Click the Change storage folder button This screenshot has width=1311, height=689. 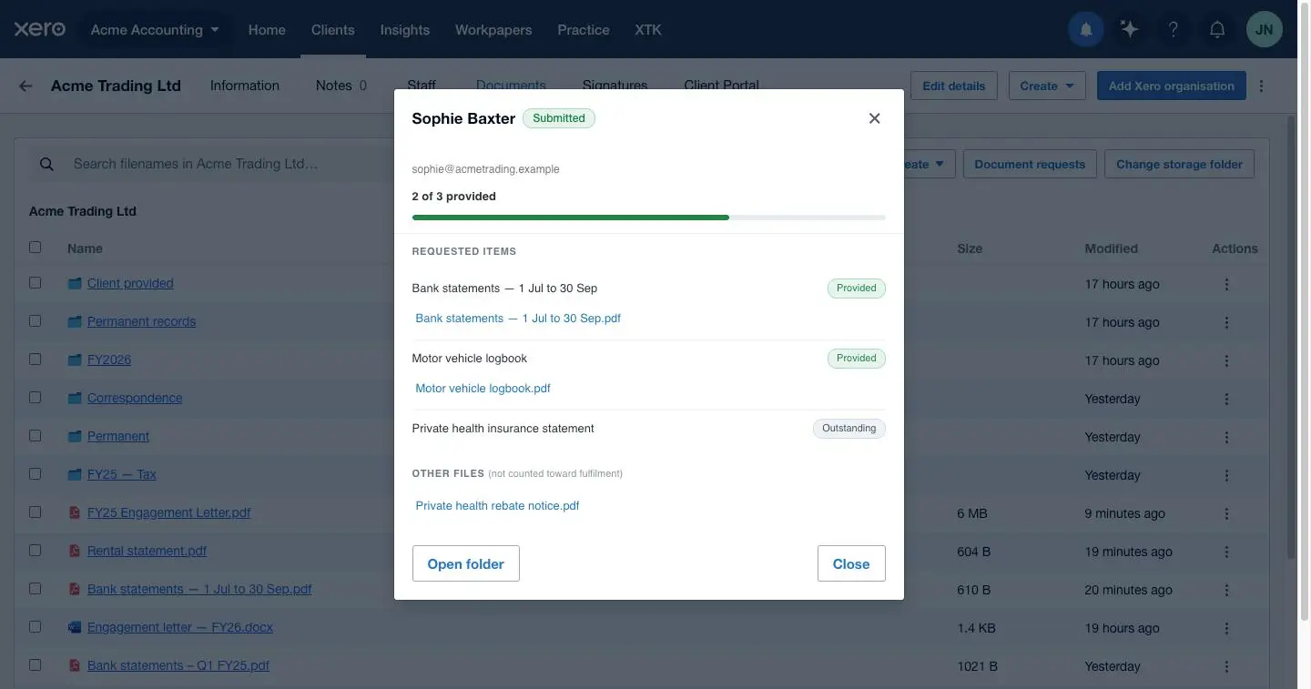1179,164
